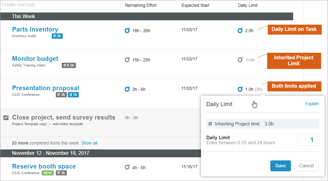The width and height of the screenshot is (328, 181).
Task: Click the Presentation proposal daily limit icon
Action: [x=240, y=89]
